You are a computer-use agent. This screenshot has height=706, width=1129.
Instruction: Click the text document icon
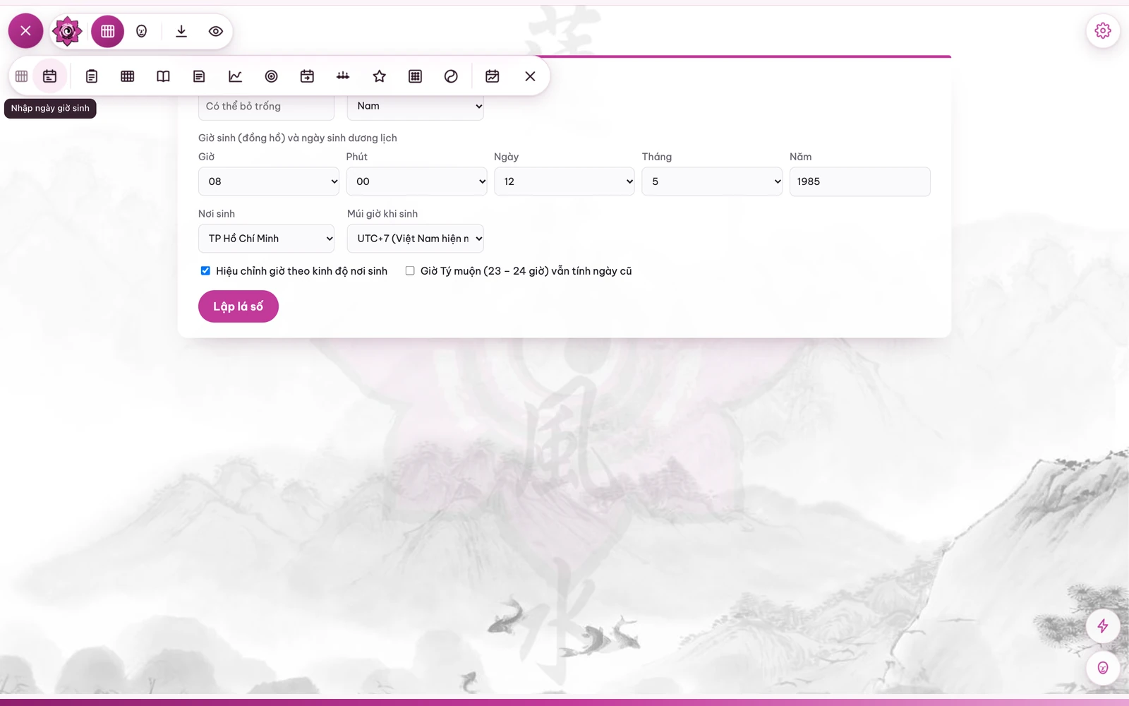[x=199, y=76]
